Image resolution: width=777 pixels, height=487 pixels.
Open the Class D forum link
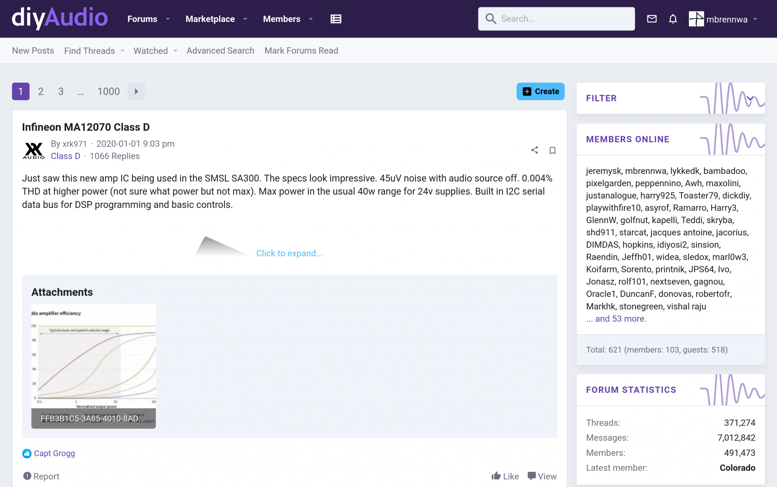66,156
